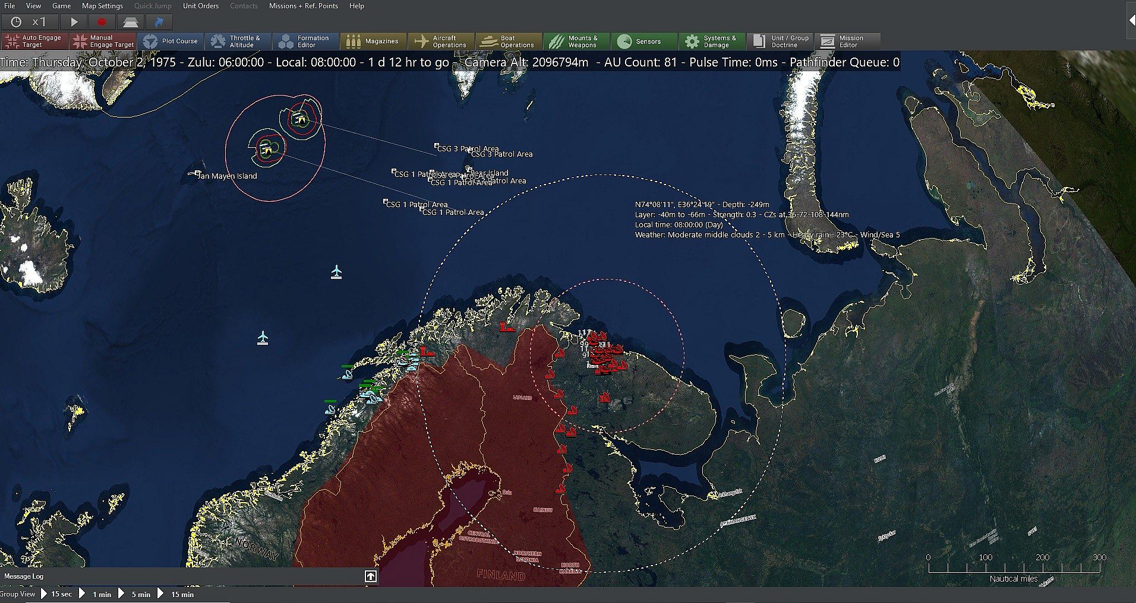
Task: Click the Manual Engage Target button
Action: (x=102, y=41)
